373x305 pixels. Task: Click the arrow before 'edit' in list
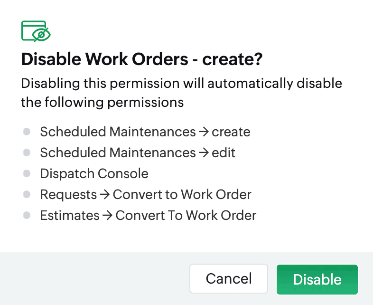(x=204, y=153)
